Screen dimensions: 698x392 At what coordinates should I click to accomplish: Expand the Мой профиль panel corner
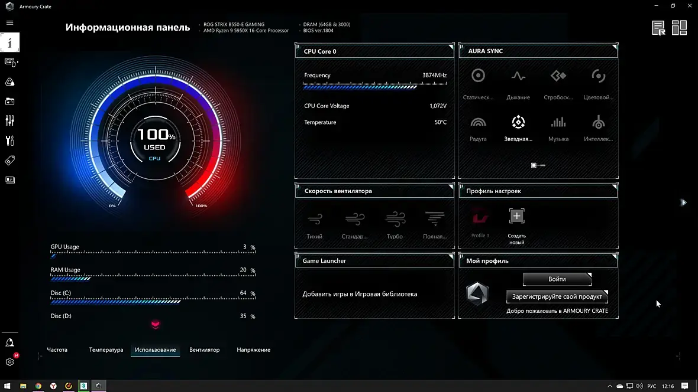[615, 256]
